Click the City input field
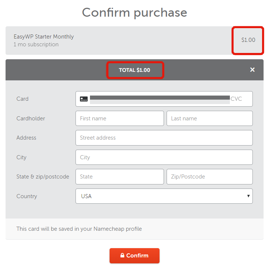The width and height of the screenshot is (268, 270). pos(164,157)
